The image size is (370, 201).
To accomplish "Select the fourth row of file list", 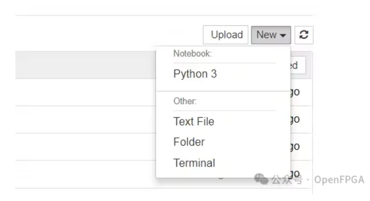I will coord(84,174).
